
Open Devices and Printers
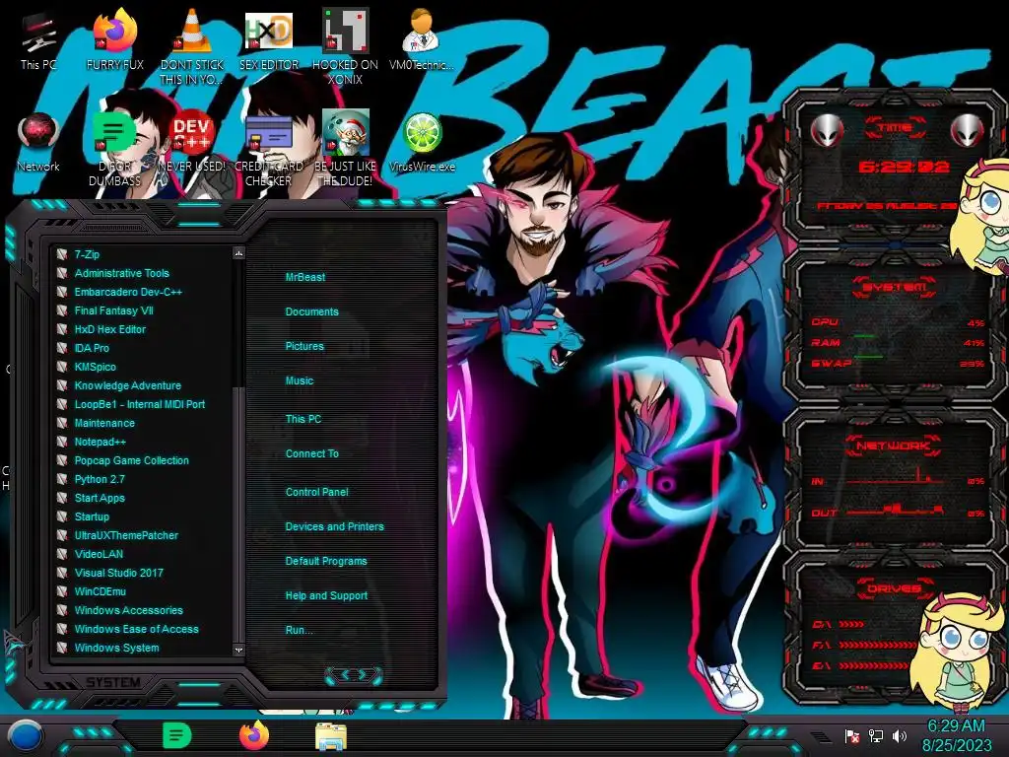tap(335, 526)
